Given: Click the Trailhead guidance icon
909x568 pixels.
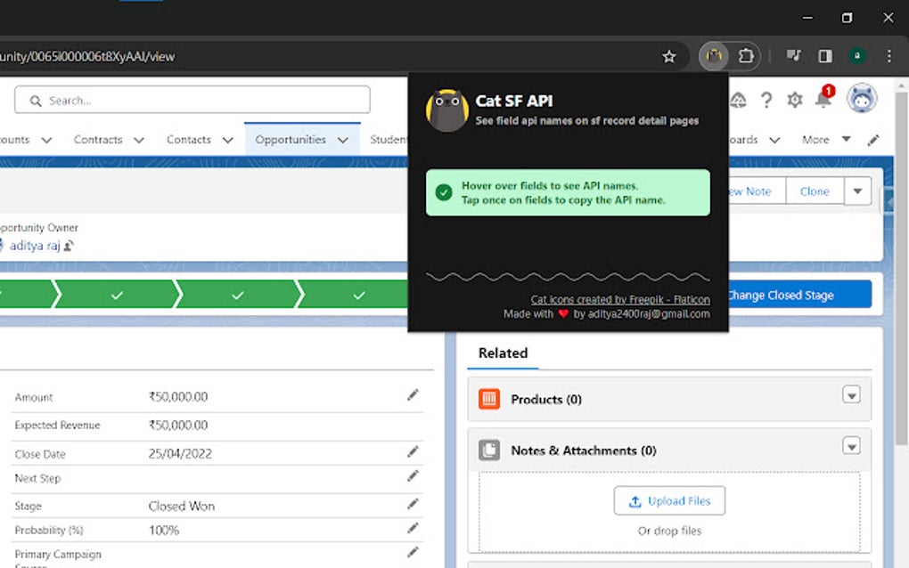Looking at the screenshot, I should click(737, 100).
